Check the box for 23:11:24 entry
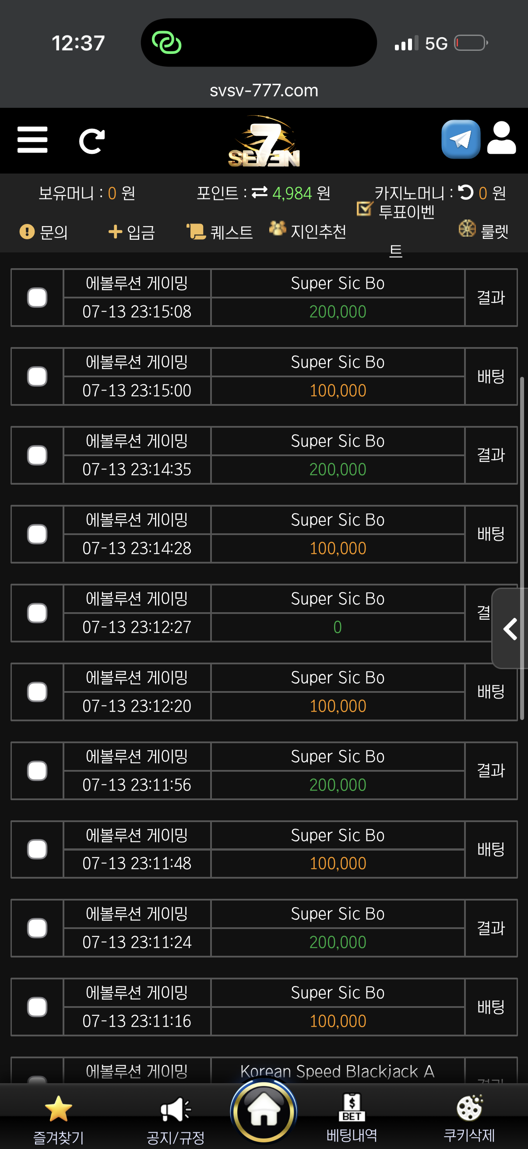The width and height of the screenshot is (528, 1149). pyautogui.click(x=37, y=928)
